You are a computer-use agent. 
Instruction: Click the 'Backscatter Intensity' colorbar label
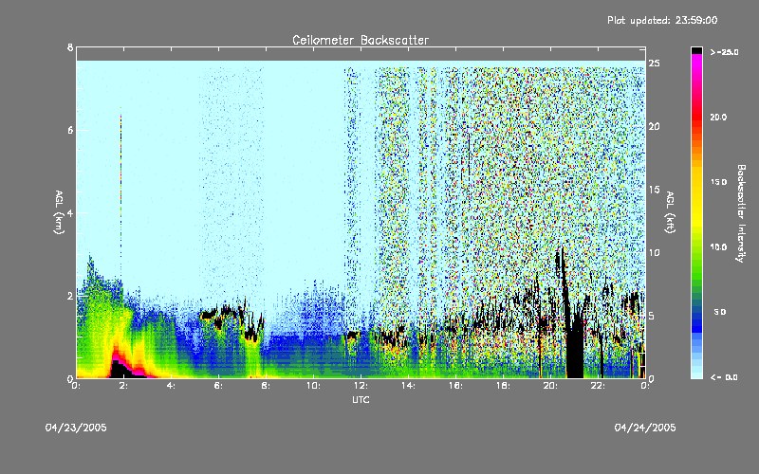pos(741,213)
